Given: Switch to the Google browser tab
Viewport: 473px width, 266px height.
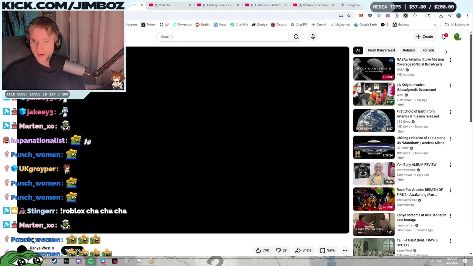Looking at the screenshot, I should click(351, 5).
